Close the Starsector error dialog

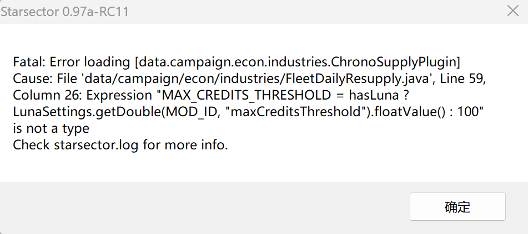(513, 11)
